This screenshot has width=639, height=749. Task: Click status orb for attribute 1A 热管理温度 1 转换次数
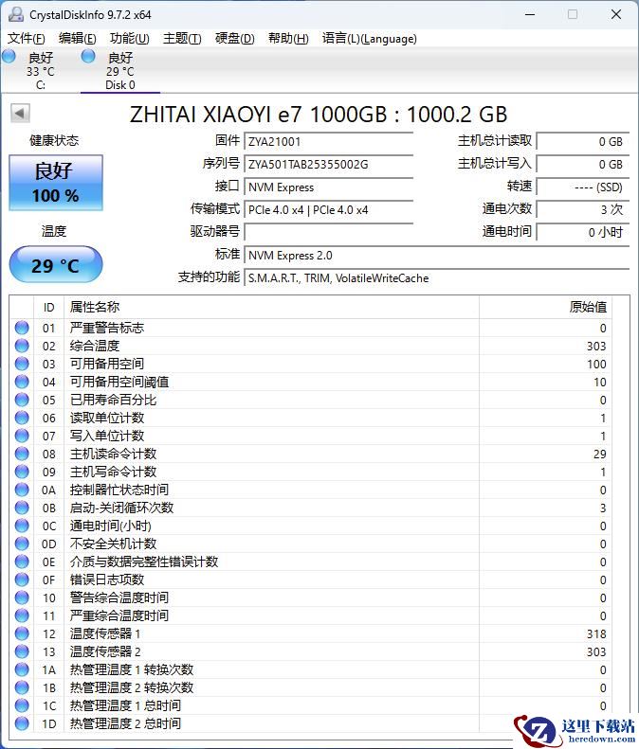click(22, 669)
